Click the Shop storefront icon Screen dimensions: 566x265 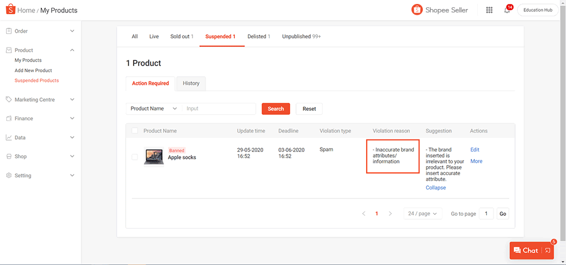pos(9,157)
